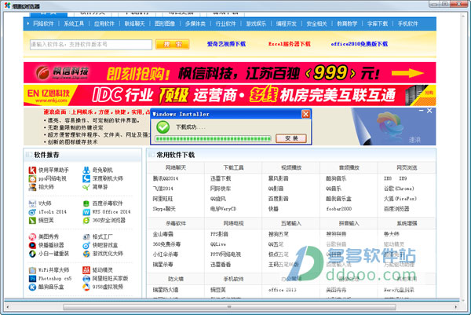
Task: Follow the office2010免费版下载 link
Action: coord(360,44)
